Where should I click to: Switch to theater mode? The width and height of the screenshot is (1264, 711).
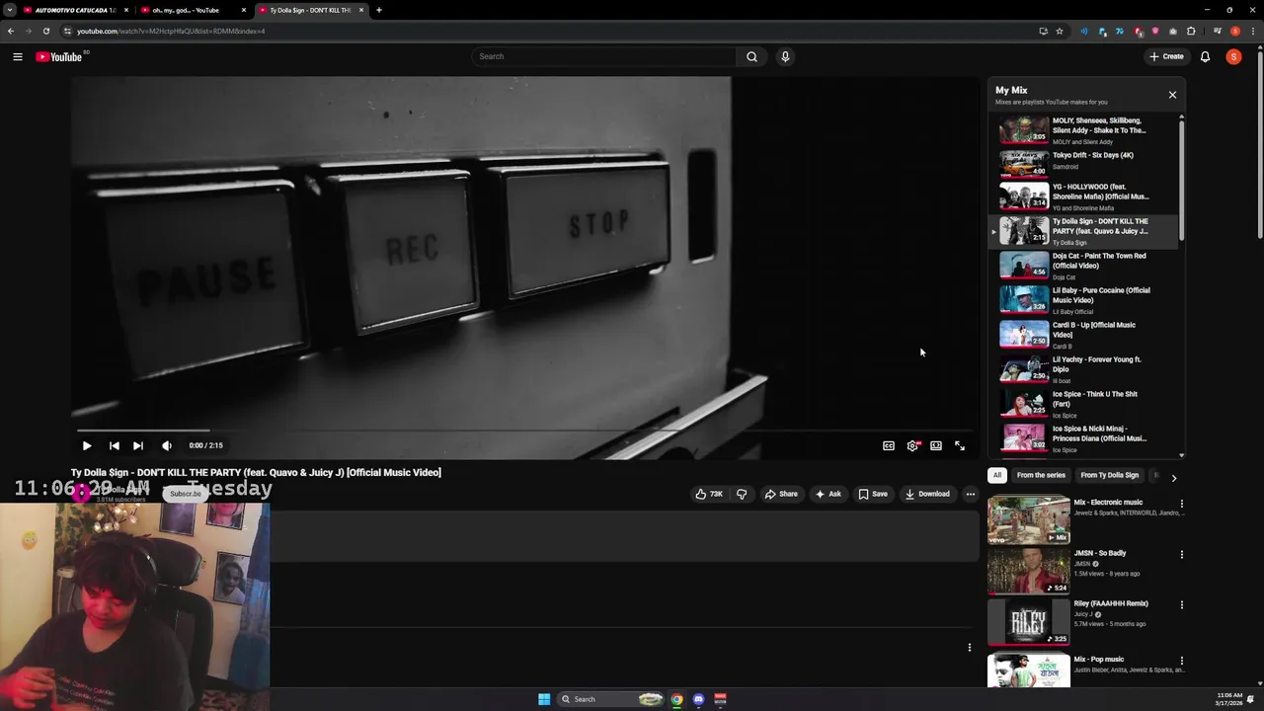[936, 445]
